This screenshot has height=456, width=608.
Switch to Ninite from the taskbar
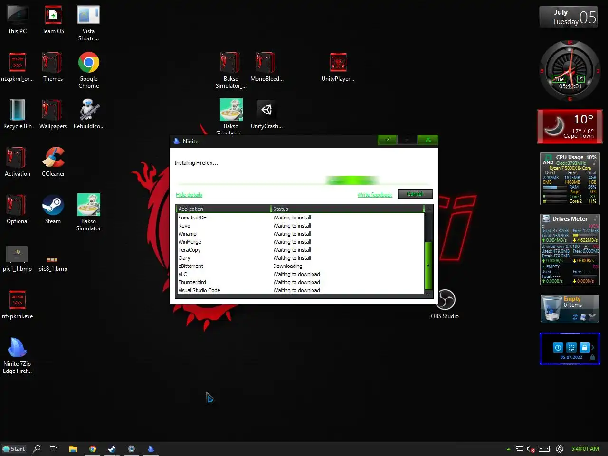(151, 449)
